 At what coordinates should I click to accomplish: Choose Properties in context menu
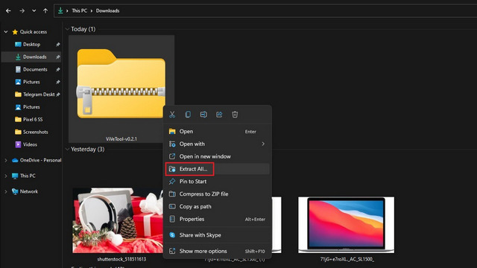(217, 219)
